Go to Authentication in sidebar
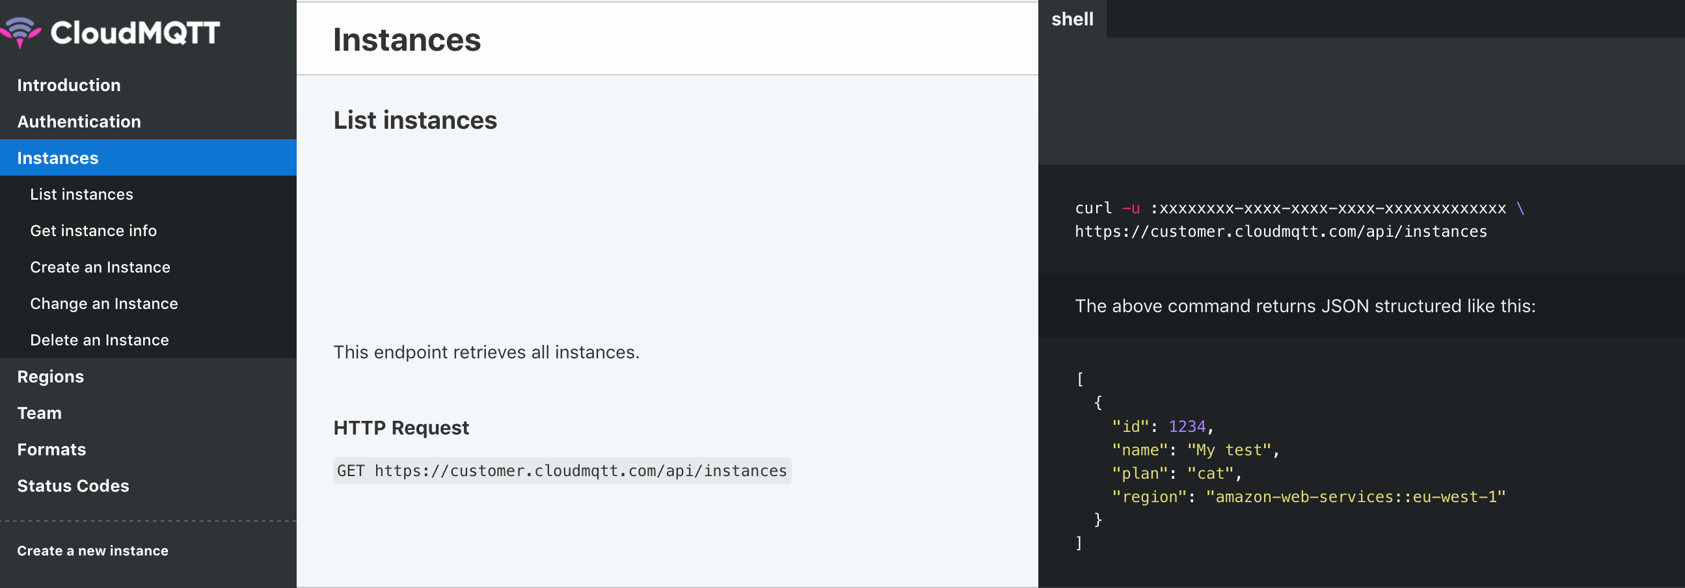This screenshot has width=1685, height=588. click(x=79, y=122)
